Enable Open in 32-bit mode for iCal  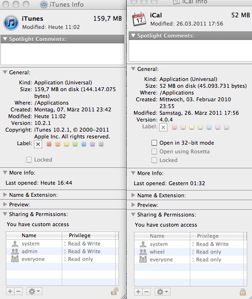(154, 143)
